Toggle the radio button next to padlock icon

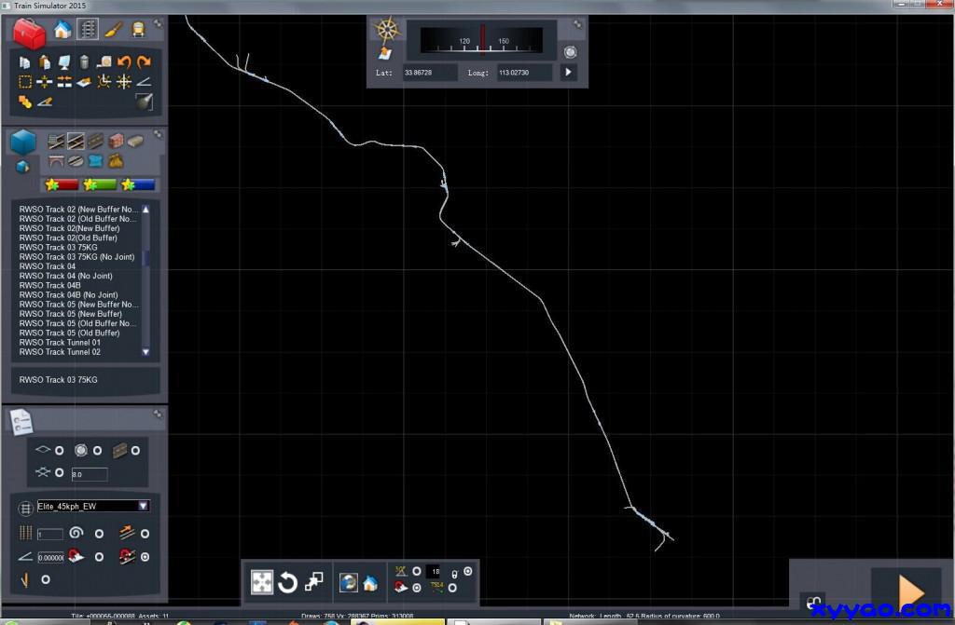(x=468, y=571)
